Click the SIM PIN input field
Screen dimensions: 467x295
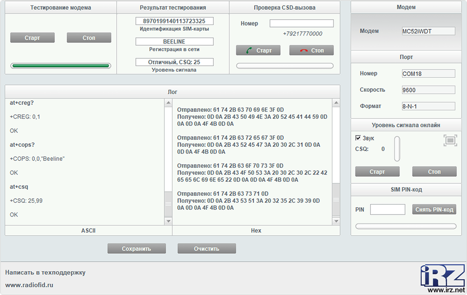(388, 210)
